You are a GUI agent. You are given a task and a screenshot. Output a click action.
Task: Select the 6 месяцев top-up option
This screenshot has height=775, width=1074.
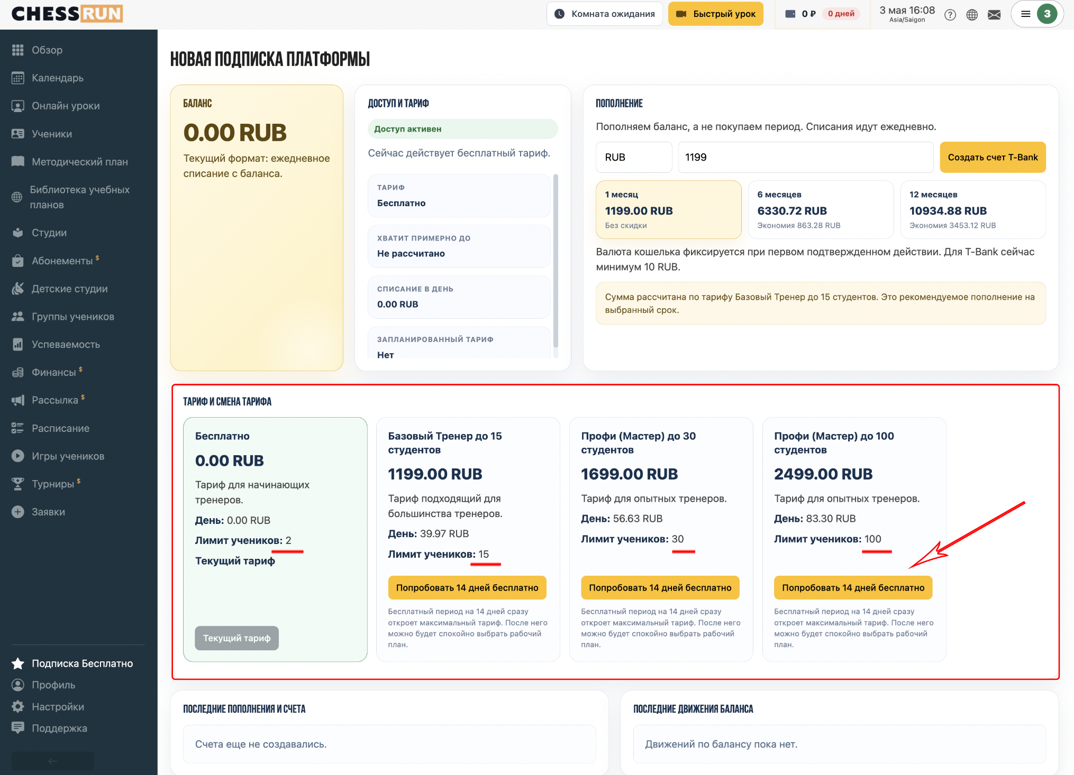[821, 210]
